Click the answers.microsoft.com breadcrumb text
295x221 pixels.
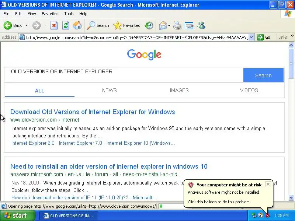96,174
